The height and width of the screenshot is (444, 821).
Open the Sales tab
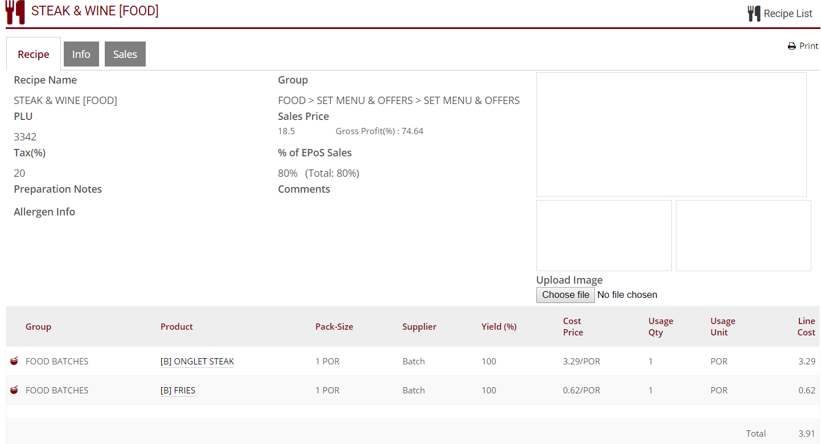point(125,54)
